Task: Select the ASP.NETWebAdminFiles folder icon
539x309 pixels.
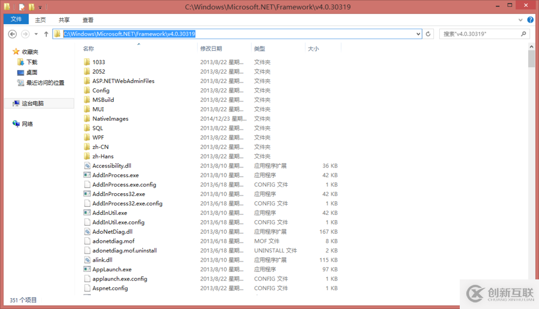Action: click(87, 81)
